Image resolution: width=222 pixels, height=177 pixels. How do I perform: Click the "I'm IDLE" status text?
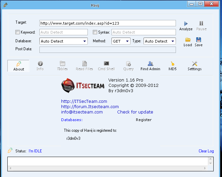35,151
